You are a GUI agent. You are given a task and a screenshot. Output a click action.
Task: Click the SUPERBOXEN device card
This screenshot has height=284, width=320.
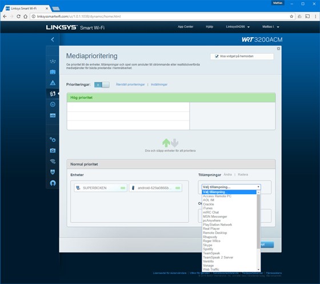tap(101, 187)
